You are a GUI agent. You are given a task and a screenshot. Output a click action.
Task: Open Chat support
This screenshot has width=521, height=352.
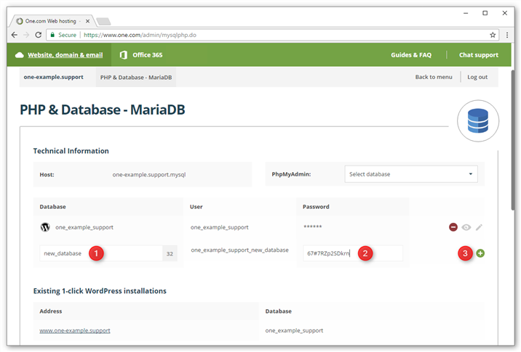click(479, 55)
